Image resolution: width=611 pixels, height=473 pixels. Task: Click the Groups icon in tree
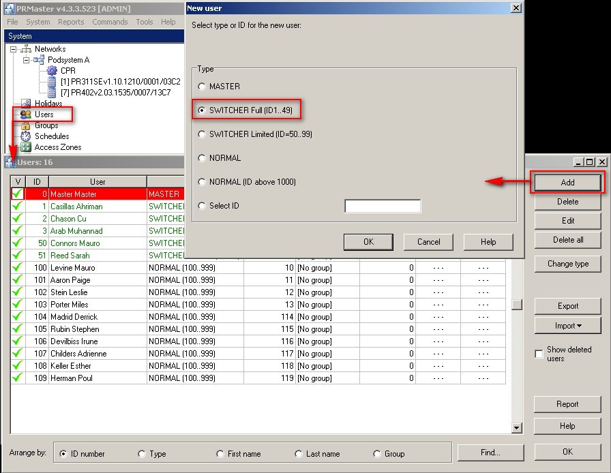pyautogui.click(x=26, y=125)
